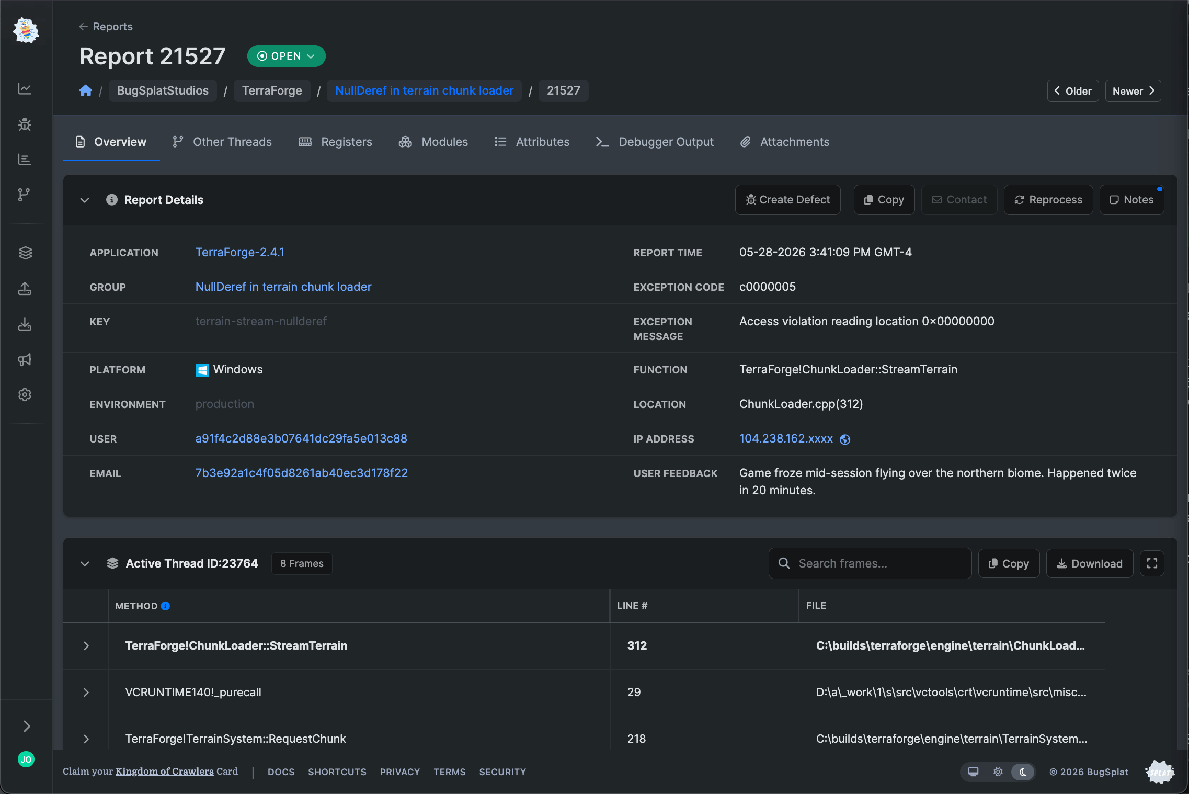
Task: Open the SECURITY footer link
Action: point(502,772)
